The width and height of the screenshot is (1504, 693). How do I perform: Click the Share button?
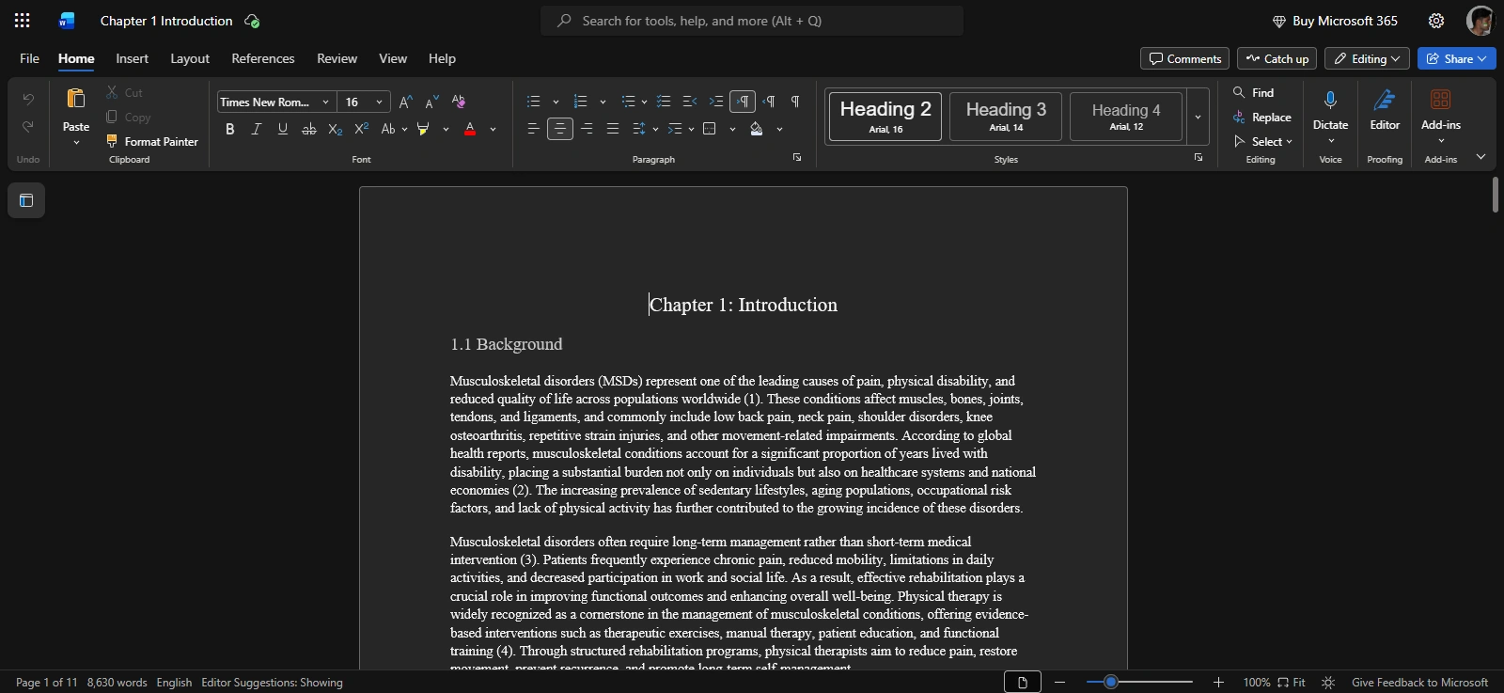click(x=1456, y=58)
